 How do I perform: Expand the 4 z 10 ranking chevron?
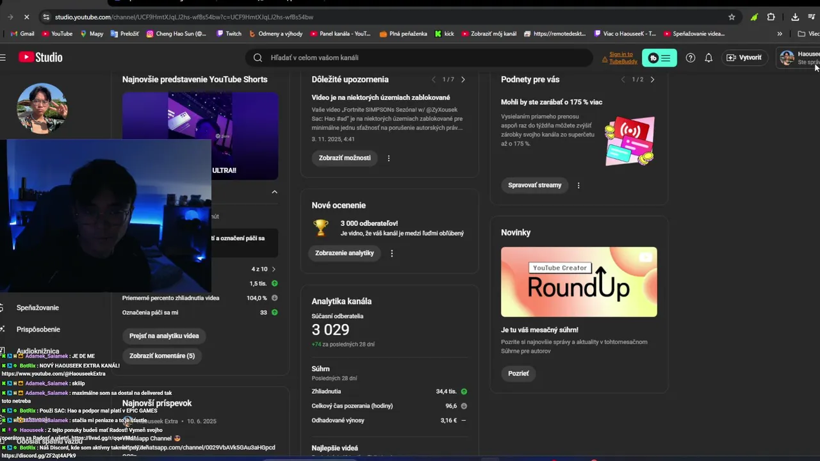coord(274,270)
